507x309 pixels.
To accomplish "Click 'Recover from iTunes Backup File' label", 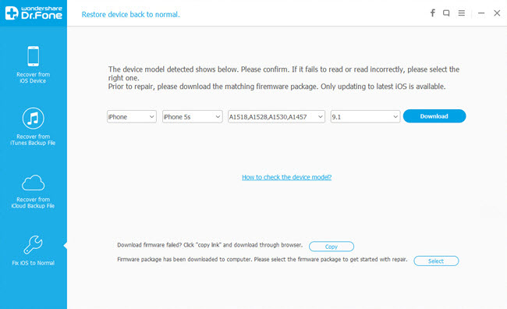I will point(33,140).
